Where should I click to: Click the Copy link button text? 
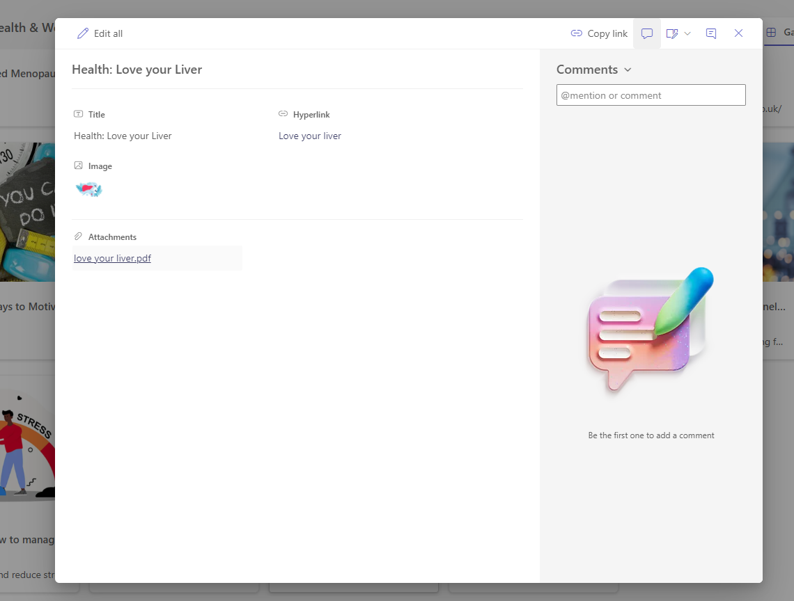click(x=607, y=33)
